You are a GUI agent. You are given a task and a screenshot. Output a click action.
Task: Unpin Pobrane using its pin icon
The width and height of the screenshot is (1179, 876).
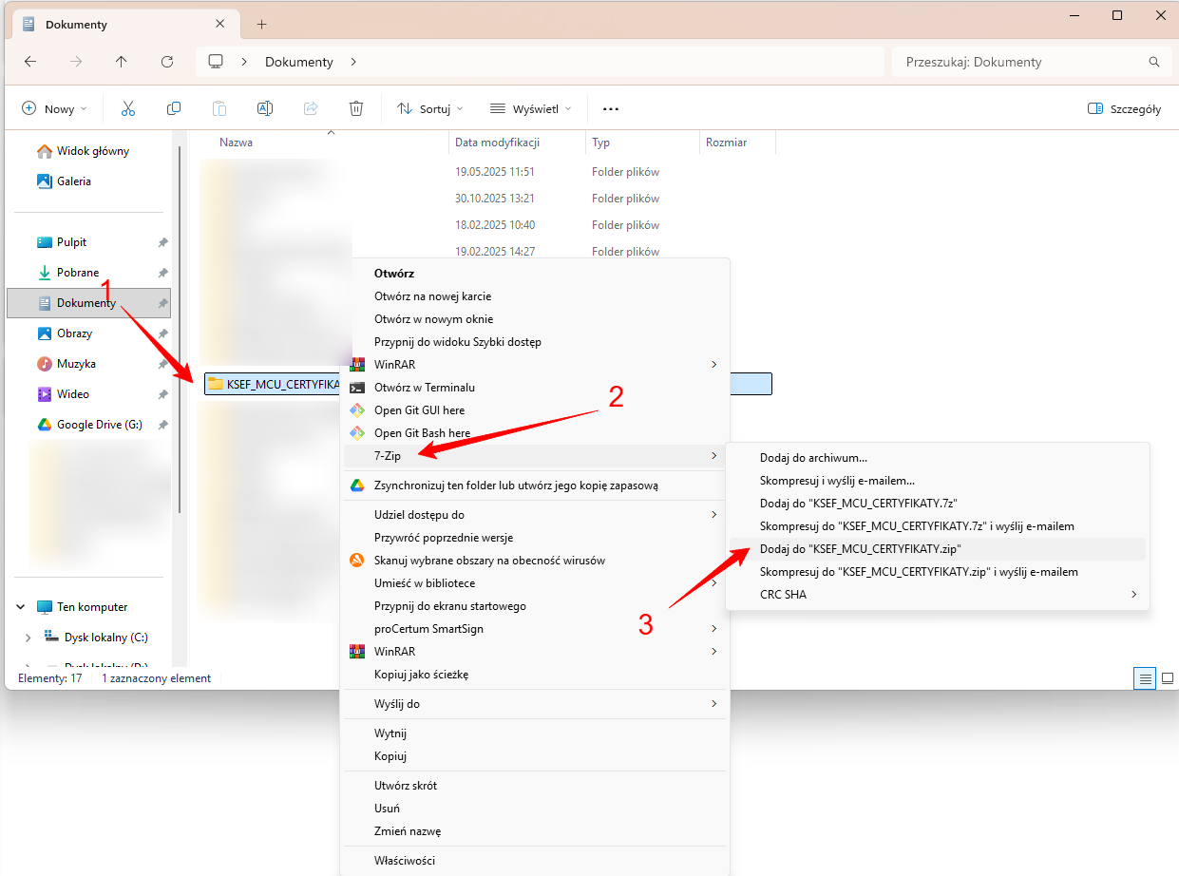[162, 273]
